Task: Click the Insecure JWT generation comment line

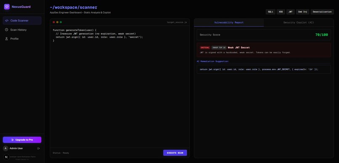Action: click(95, 34)
